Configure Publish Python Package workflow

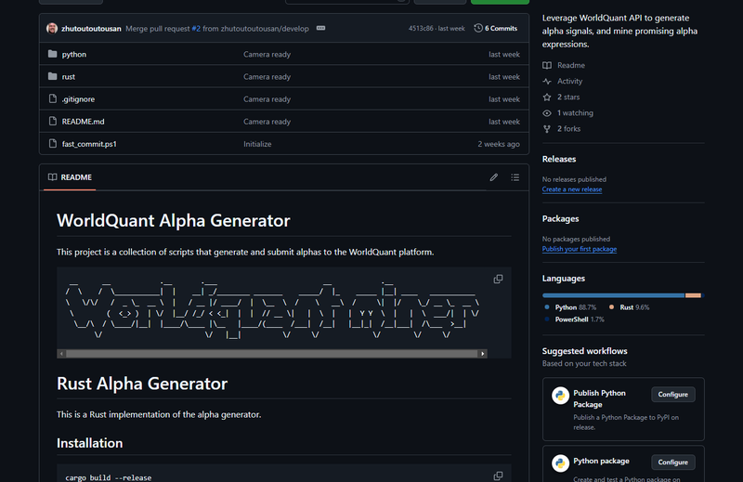(x=672, y=395)
